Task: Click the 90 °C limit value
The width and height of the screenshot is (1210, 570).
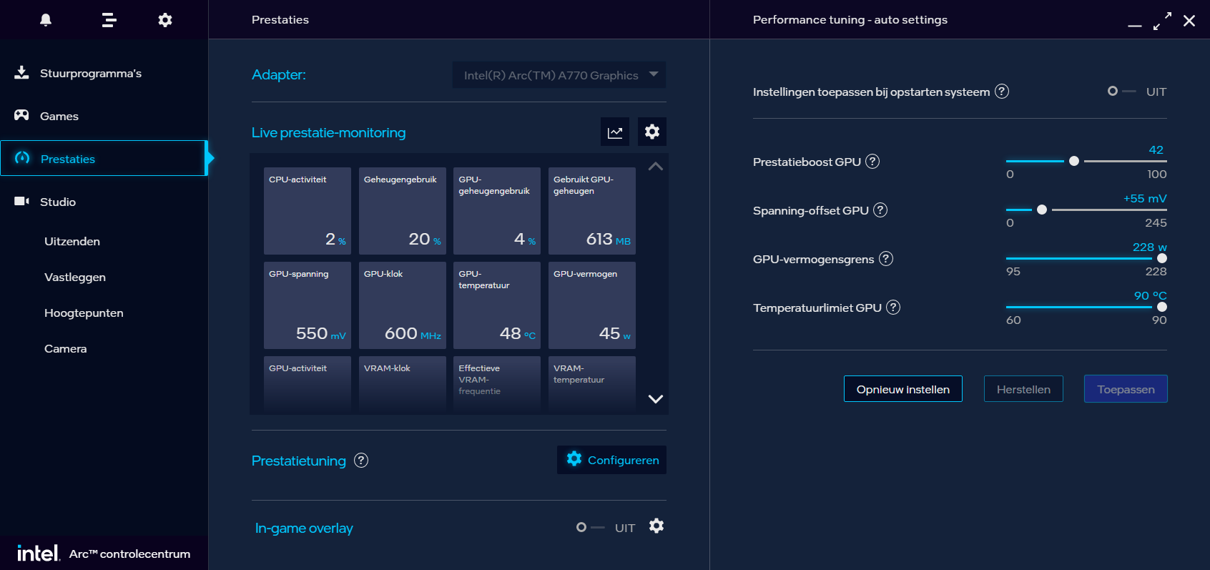Action: [x=1151, y=296]
